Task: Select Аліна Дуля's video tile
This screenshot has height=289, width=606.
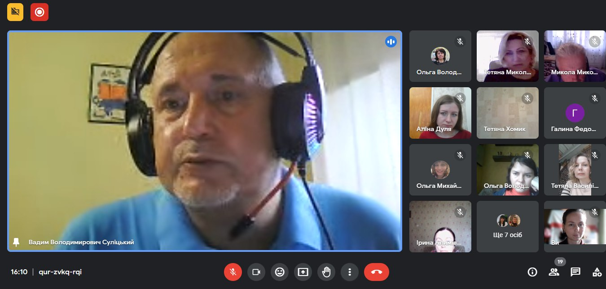Action: click(440, 113)
